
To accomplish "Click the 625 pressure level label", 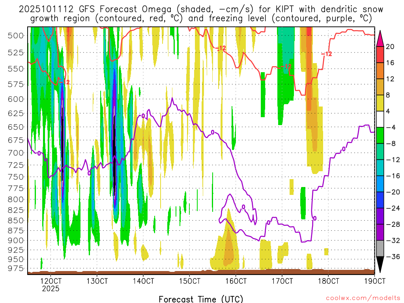I will tap(16, 113).
